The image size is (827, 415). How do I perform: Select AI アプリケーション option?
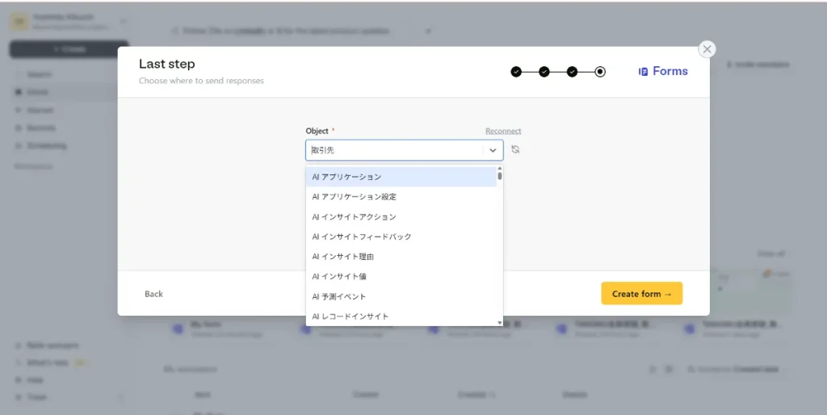[x=401, y=177]
